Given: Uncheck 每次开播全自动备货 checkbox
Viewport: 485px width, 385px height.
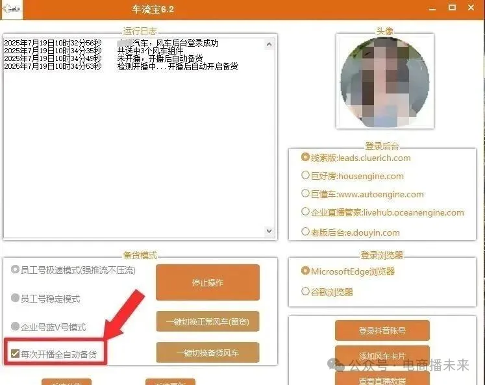Looking at the screenshot, I should pyautogui.click(x=15, y=353).
